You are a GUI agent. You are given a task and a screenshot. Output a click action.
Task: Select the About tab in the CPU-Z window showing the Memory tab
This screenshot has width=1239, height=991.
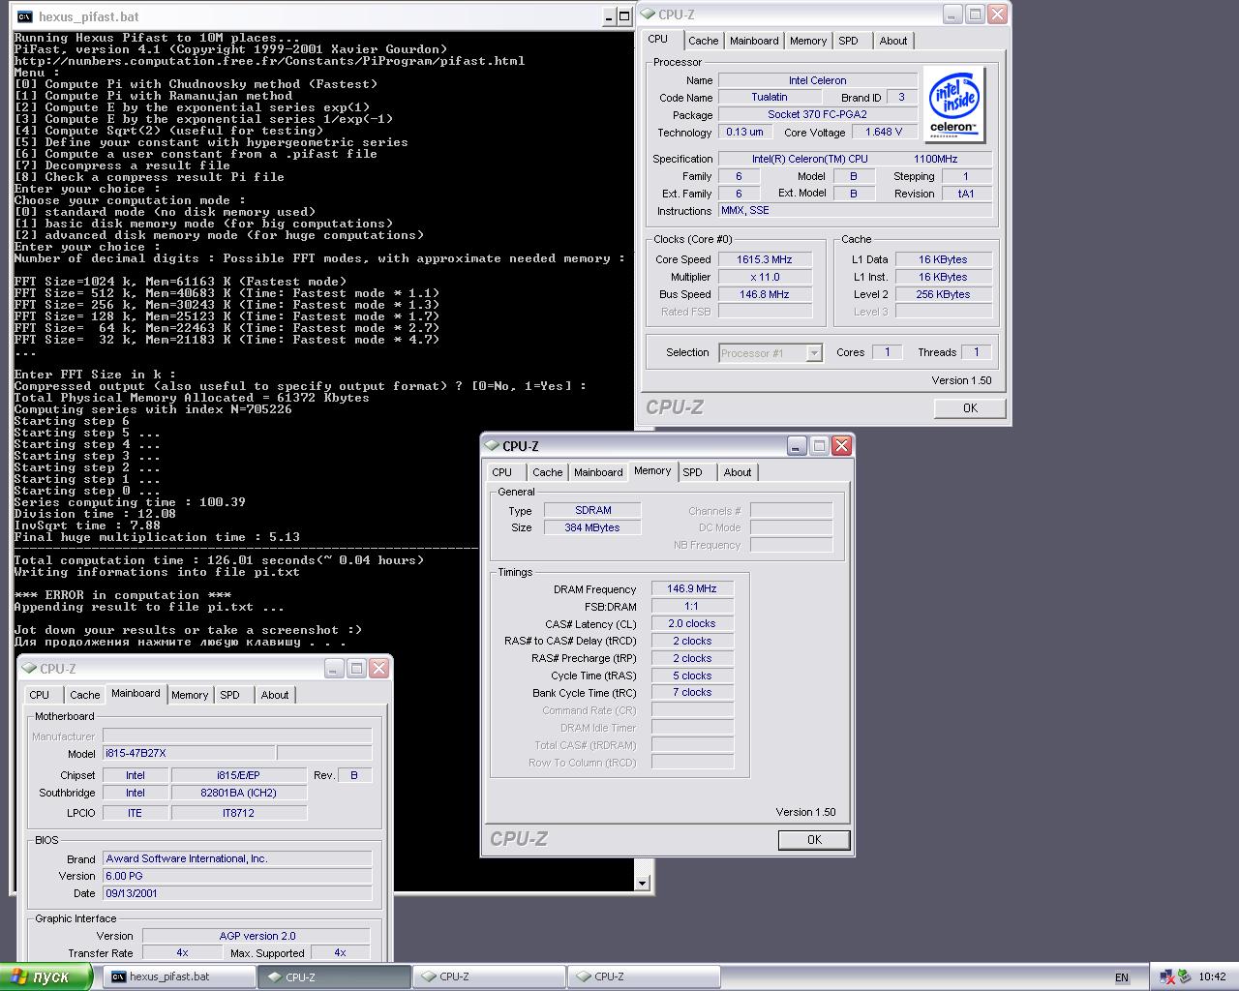click(x=738, y=472)
